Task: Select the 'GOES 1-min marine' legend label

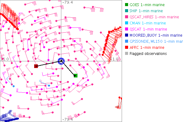Action: click(x=147, y=5)
